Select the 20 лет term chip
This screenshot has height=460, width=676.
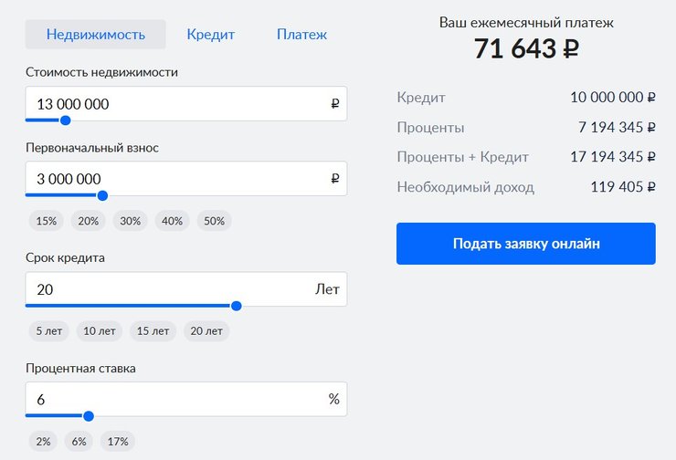tap(207, 331)
